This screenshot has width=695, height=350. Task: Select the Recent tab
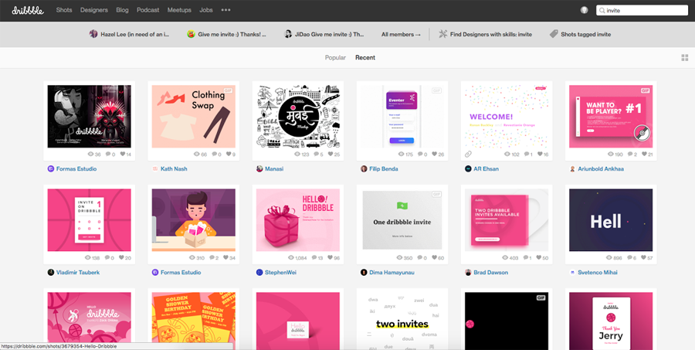365,58
